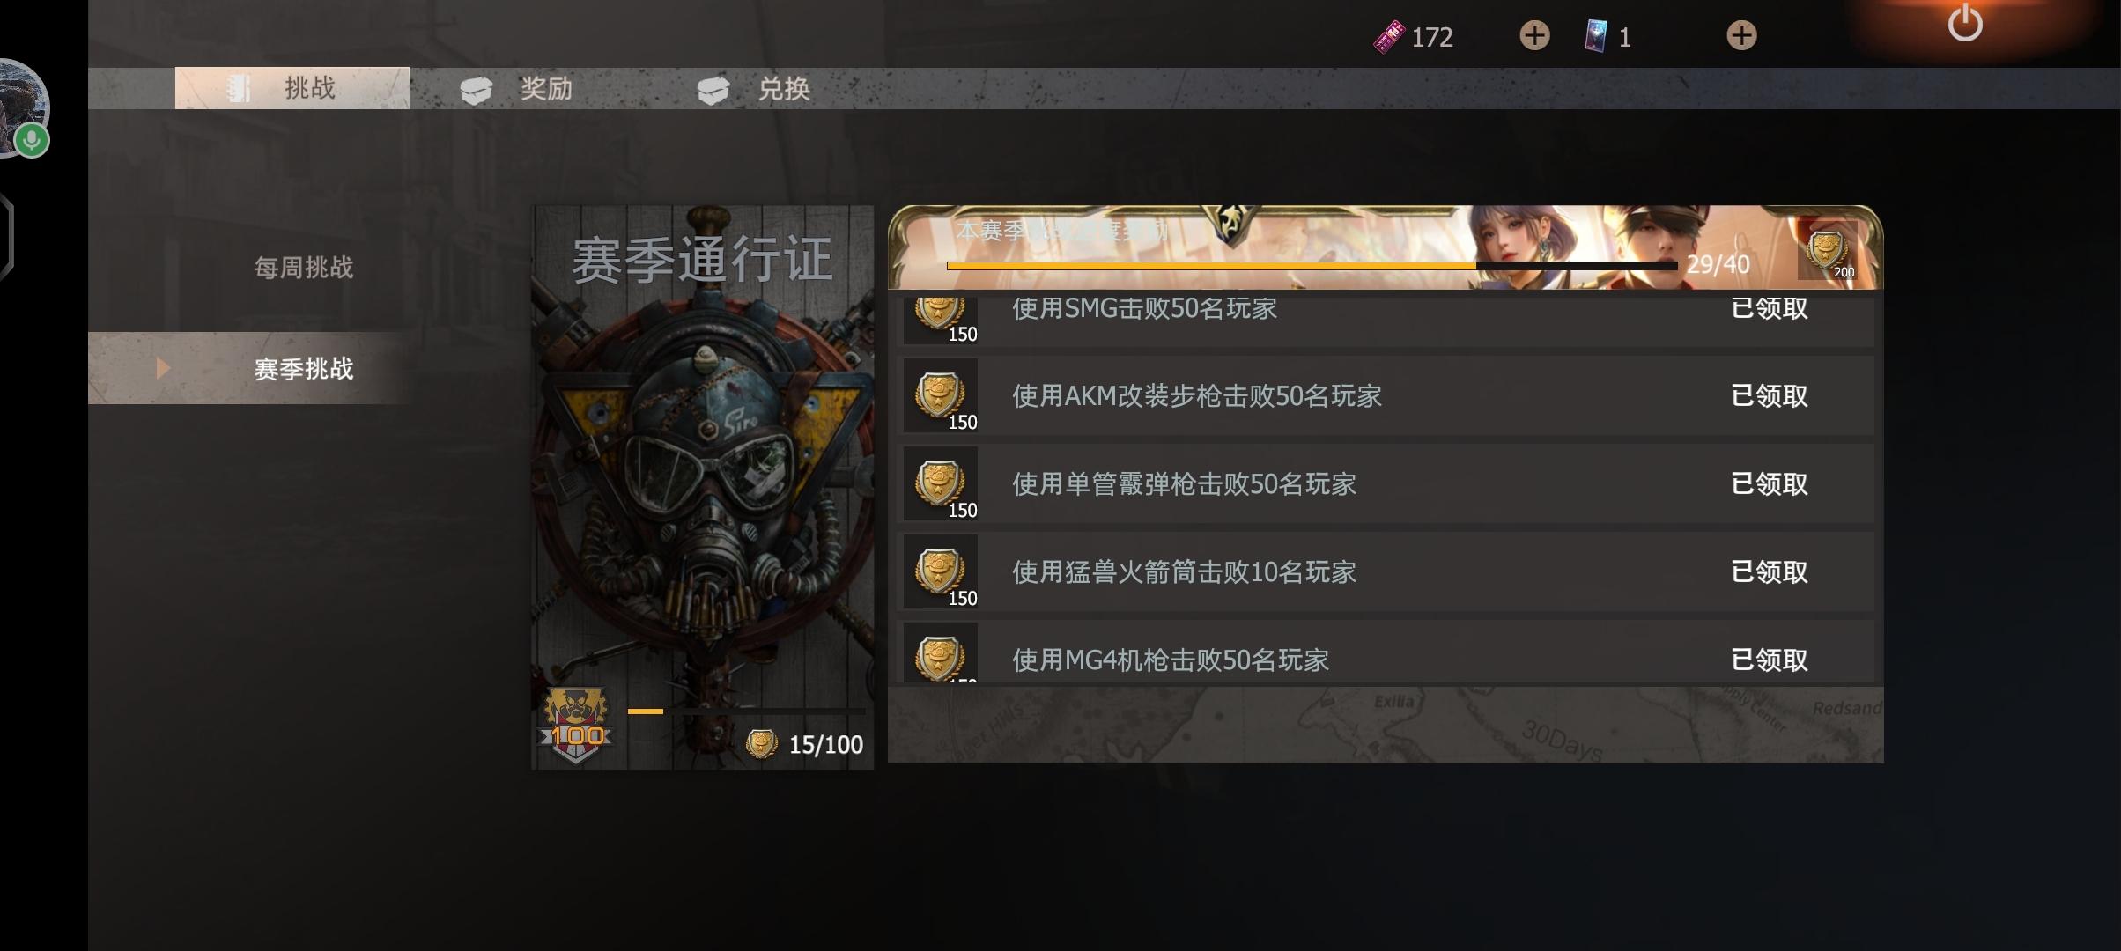Tap the pink ticket currency icon
The image size is (2121, 951).
(x=1389, y=37)
